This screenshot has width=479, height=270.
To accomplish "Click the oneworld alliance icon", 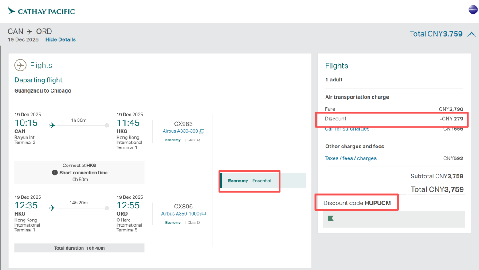I will (473, 10).
